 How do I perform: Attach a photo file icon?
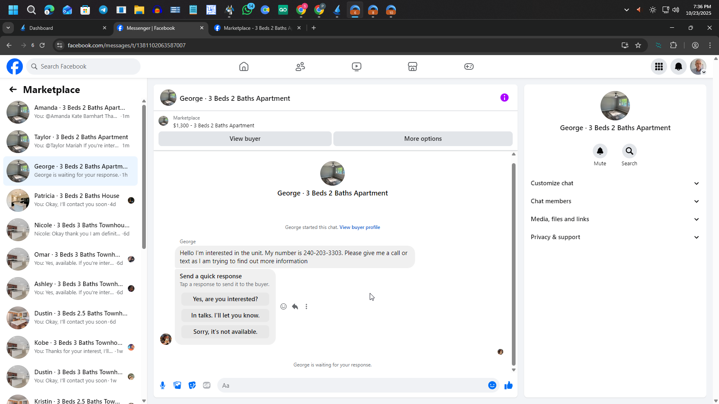pos(177,385)
